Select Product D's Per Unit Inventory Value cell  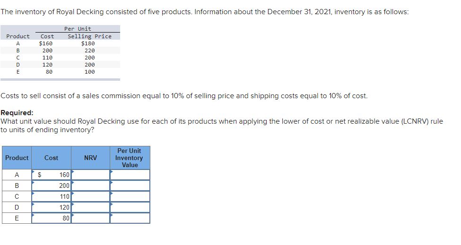click(130, 208)
